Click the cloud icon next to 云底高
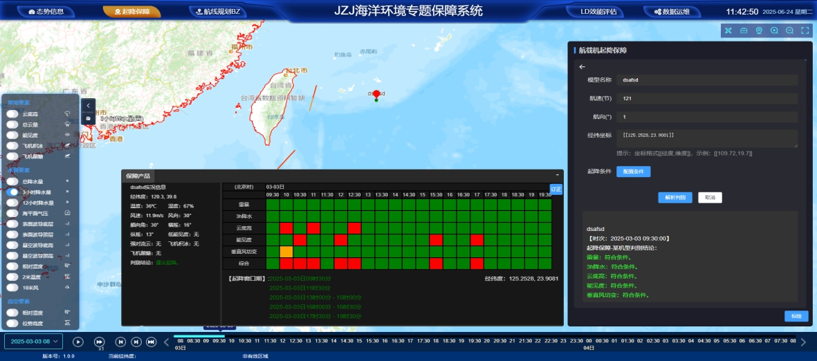 point(66,113)
